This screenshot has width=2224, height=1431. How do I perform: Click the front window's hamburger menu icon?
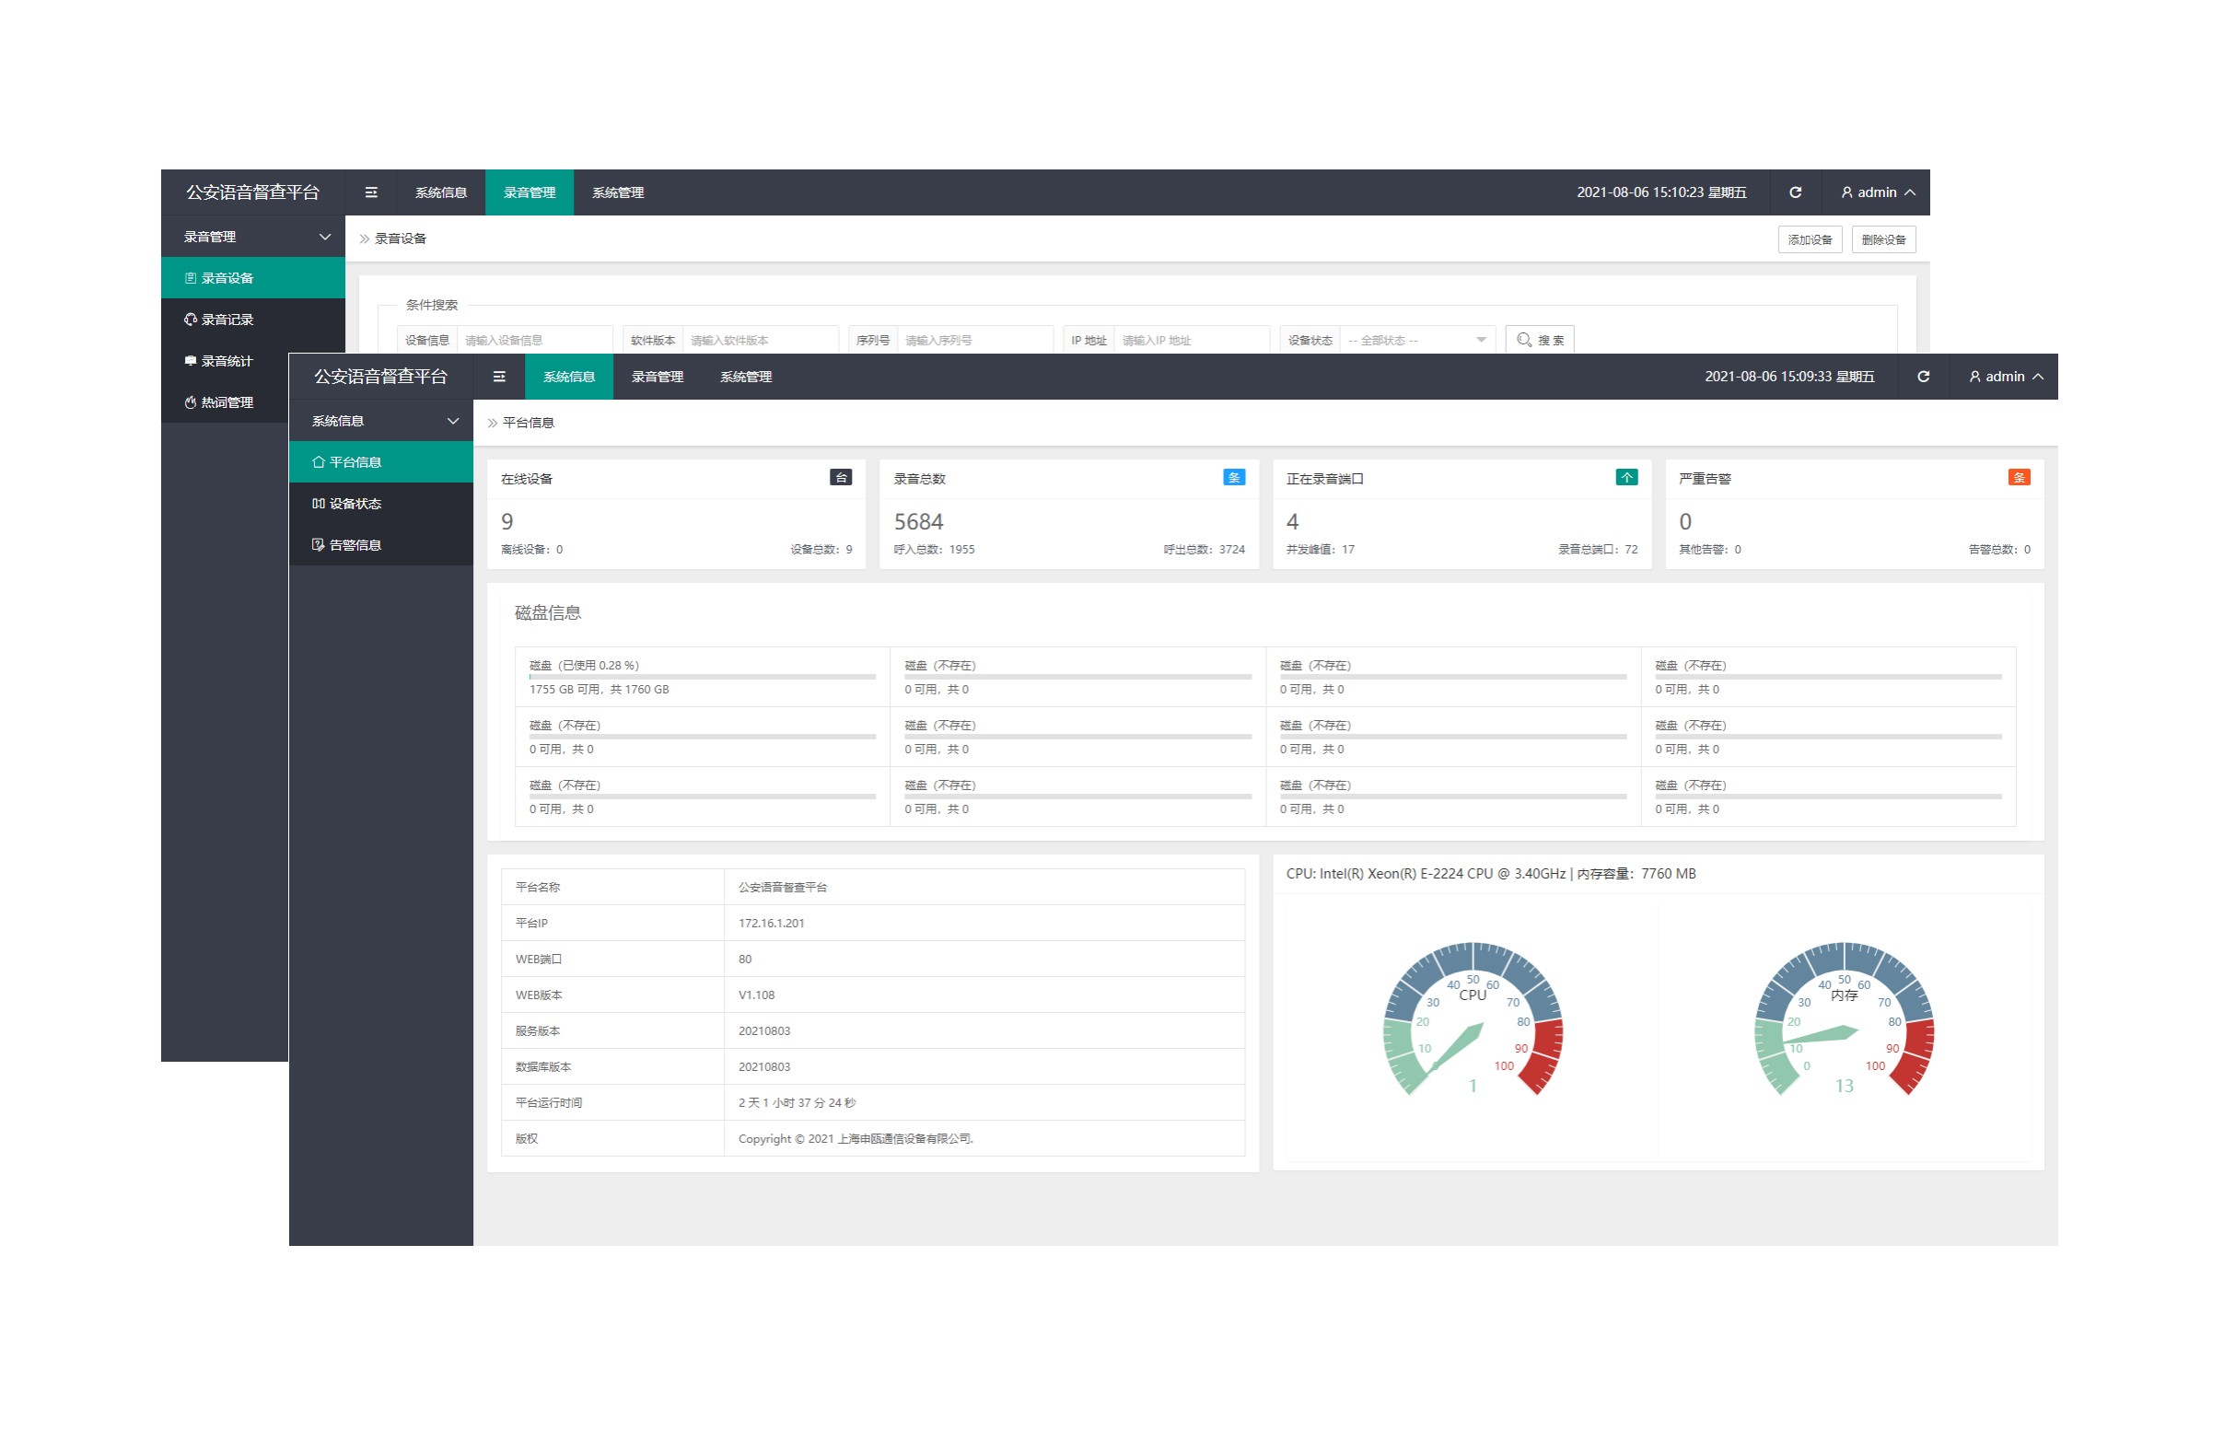(x=499, y=377)
